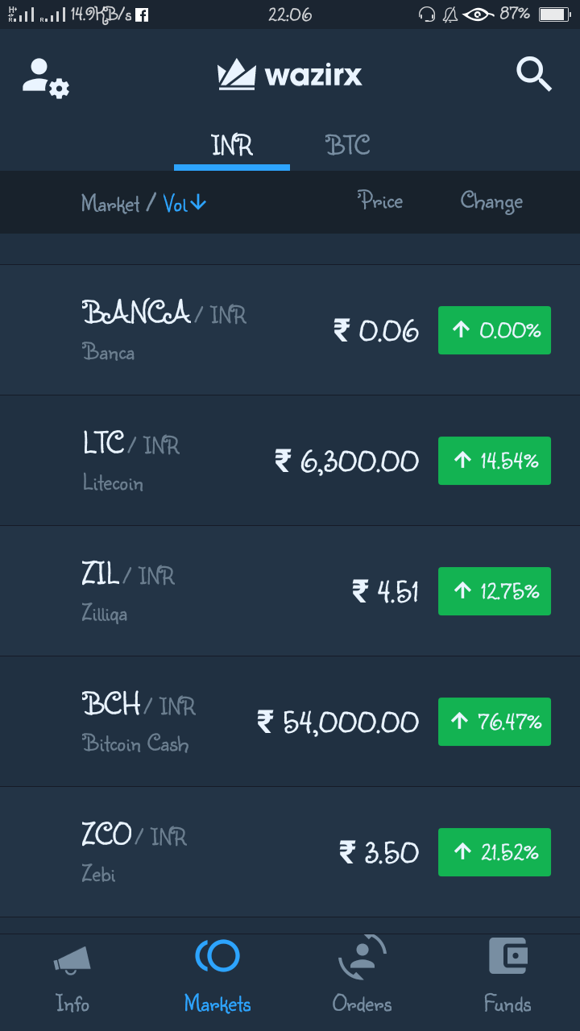Switch to the BTC market tab
The height and width of the screenshot is (1031, 580).
click(348, 146)
